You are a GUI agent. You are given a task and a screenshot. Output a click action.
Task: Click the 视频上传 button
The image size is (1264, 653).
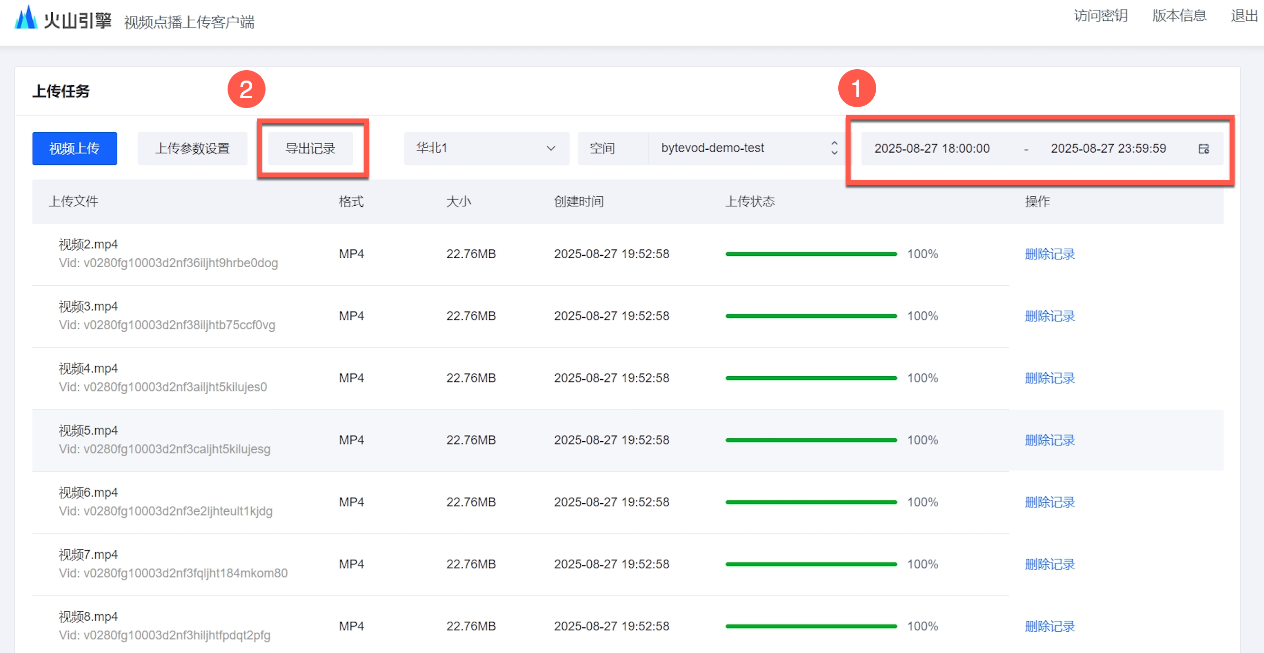point(74,148)
